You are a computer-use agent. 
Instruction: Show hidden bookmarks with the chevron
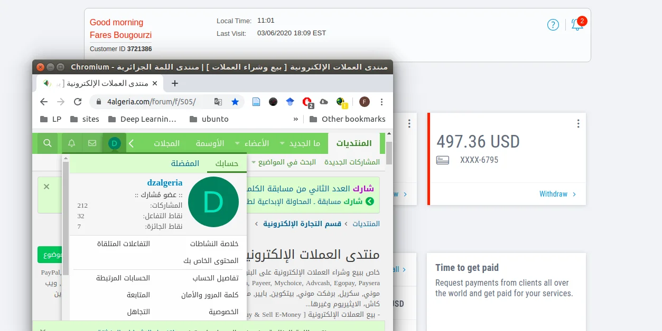(296, 119)
